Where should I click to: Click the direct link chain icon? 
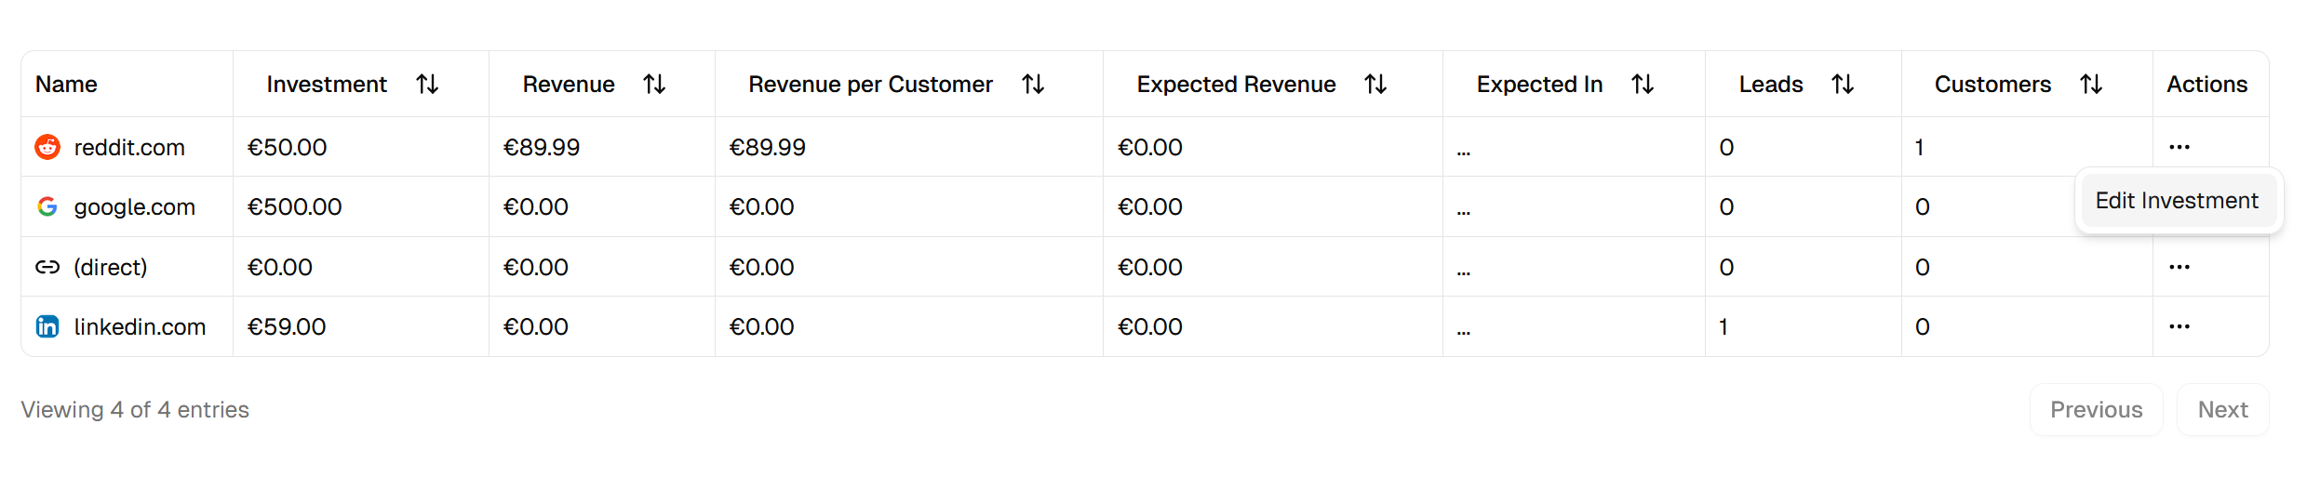coord(47,267)
